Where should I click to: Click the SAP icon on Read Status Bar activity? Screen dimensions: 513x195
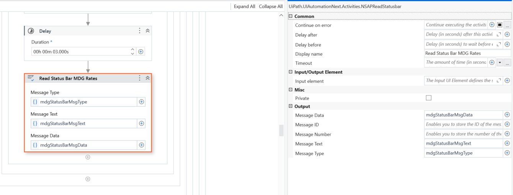[x=31, y=78]
